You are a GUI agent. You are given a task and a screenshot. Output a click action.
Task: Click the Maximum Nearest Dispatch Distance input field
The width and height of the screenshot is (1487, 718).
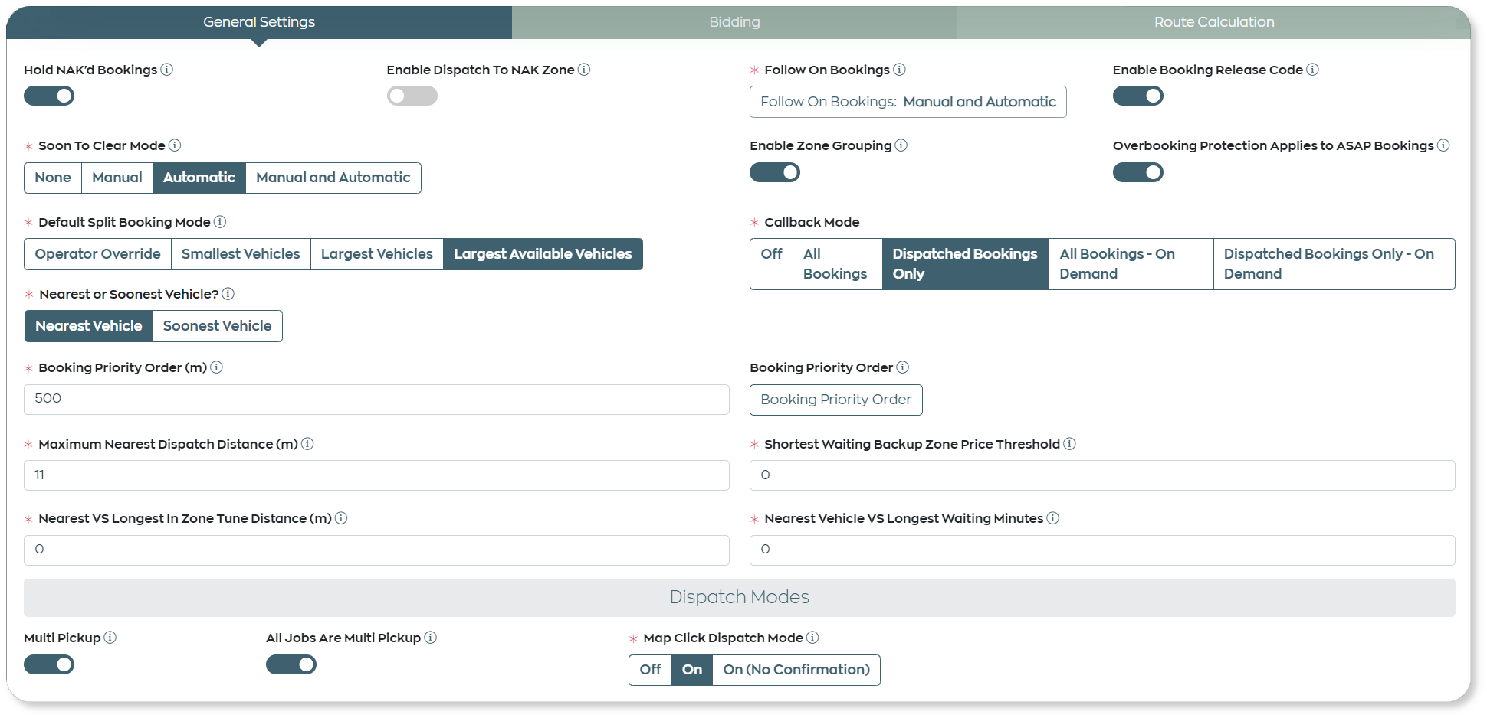tap(376, 475)
